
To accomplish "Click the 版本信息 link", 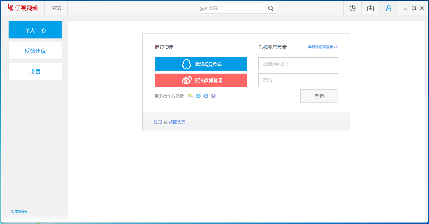I will tap(19, 212).
